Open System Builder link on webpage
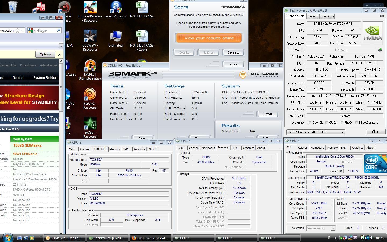387x242 pixels. coord(45,78)
